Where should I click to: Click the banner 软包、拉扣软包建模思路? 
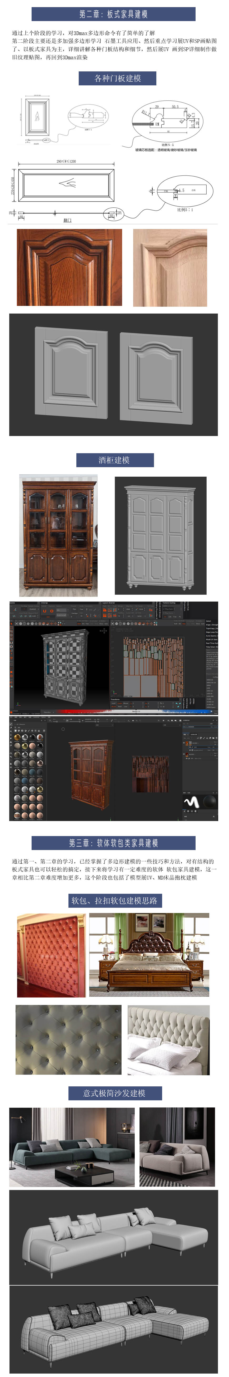coord(115,901)
